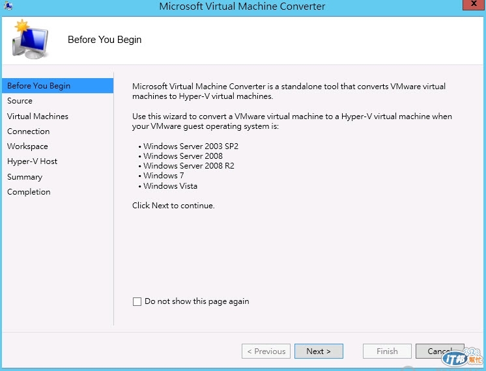Image resolution: width=486 pixels, height=371 pixels.
Task: Go to the Source step
Action: [20, 101]
